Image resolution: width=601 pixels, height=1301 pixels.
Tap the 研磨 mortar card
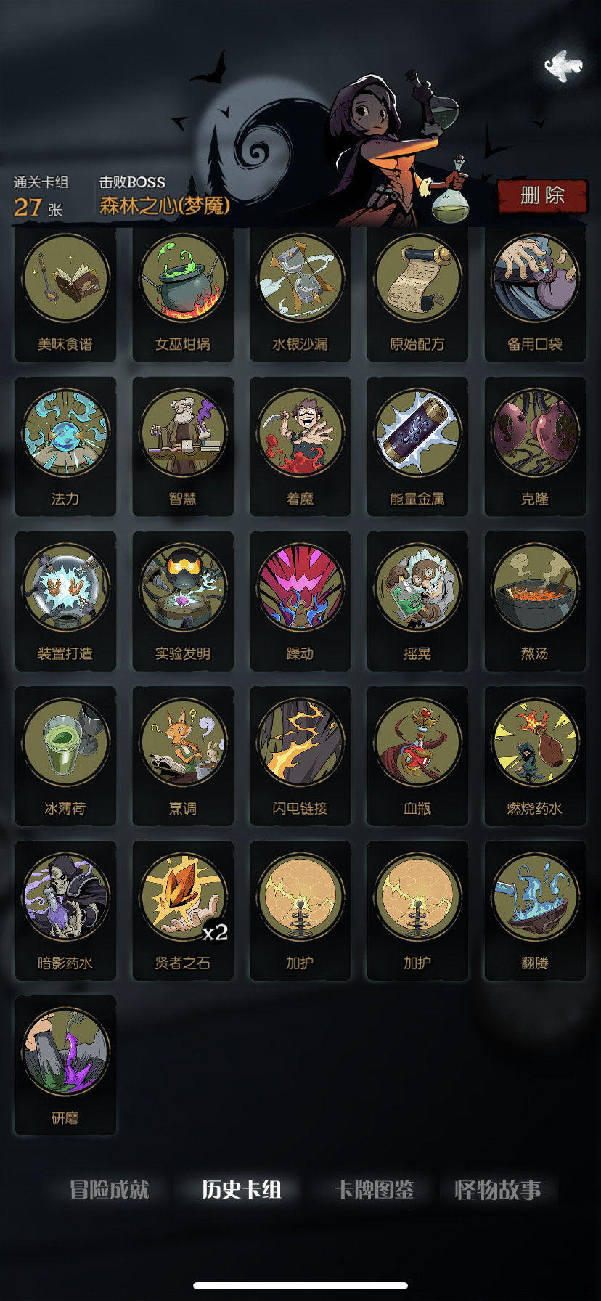point(65,1066)
